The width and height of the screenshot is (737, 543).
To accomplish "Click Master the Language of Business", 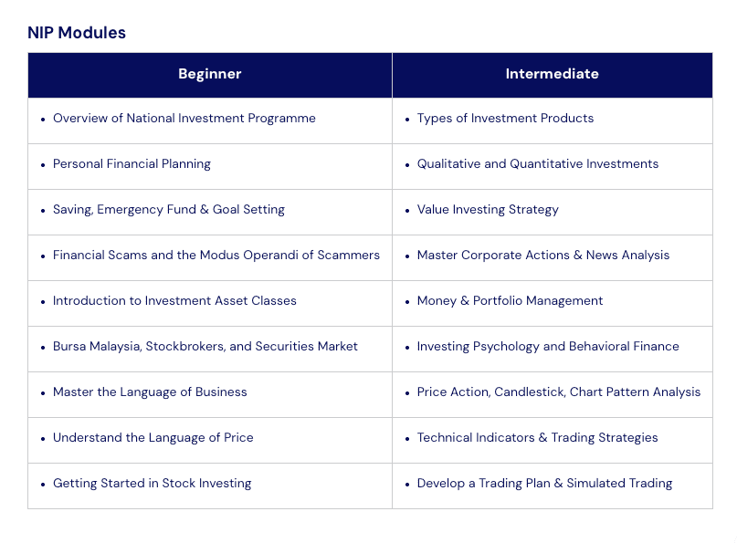I will pyautogui.click(x=150, y=392).
